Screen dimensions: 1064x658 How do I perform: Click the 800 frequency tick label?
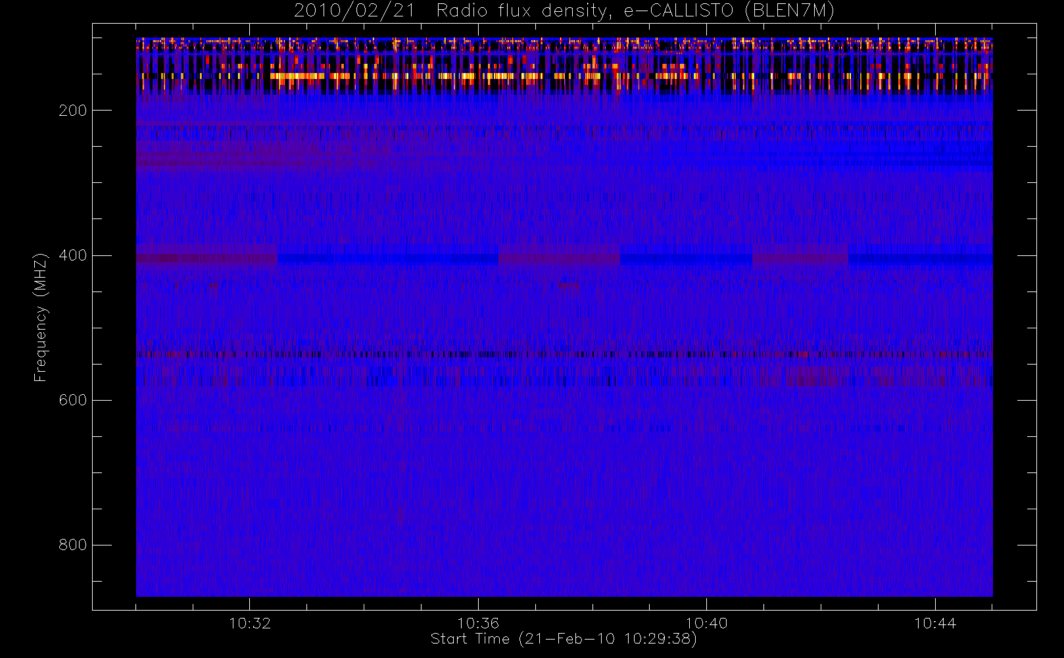72,545
